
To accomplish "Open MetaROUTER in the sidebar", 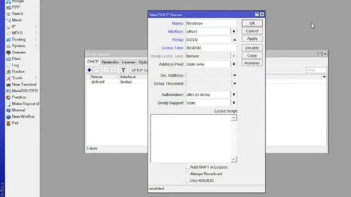I will 25,91.
